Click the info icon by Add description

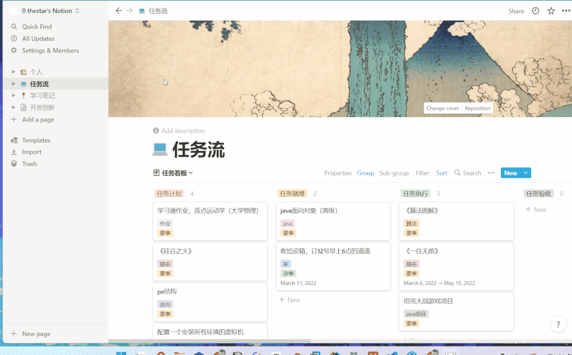[156, 130]
